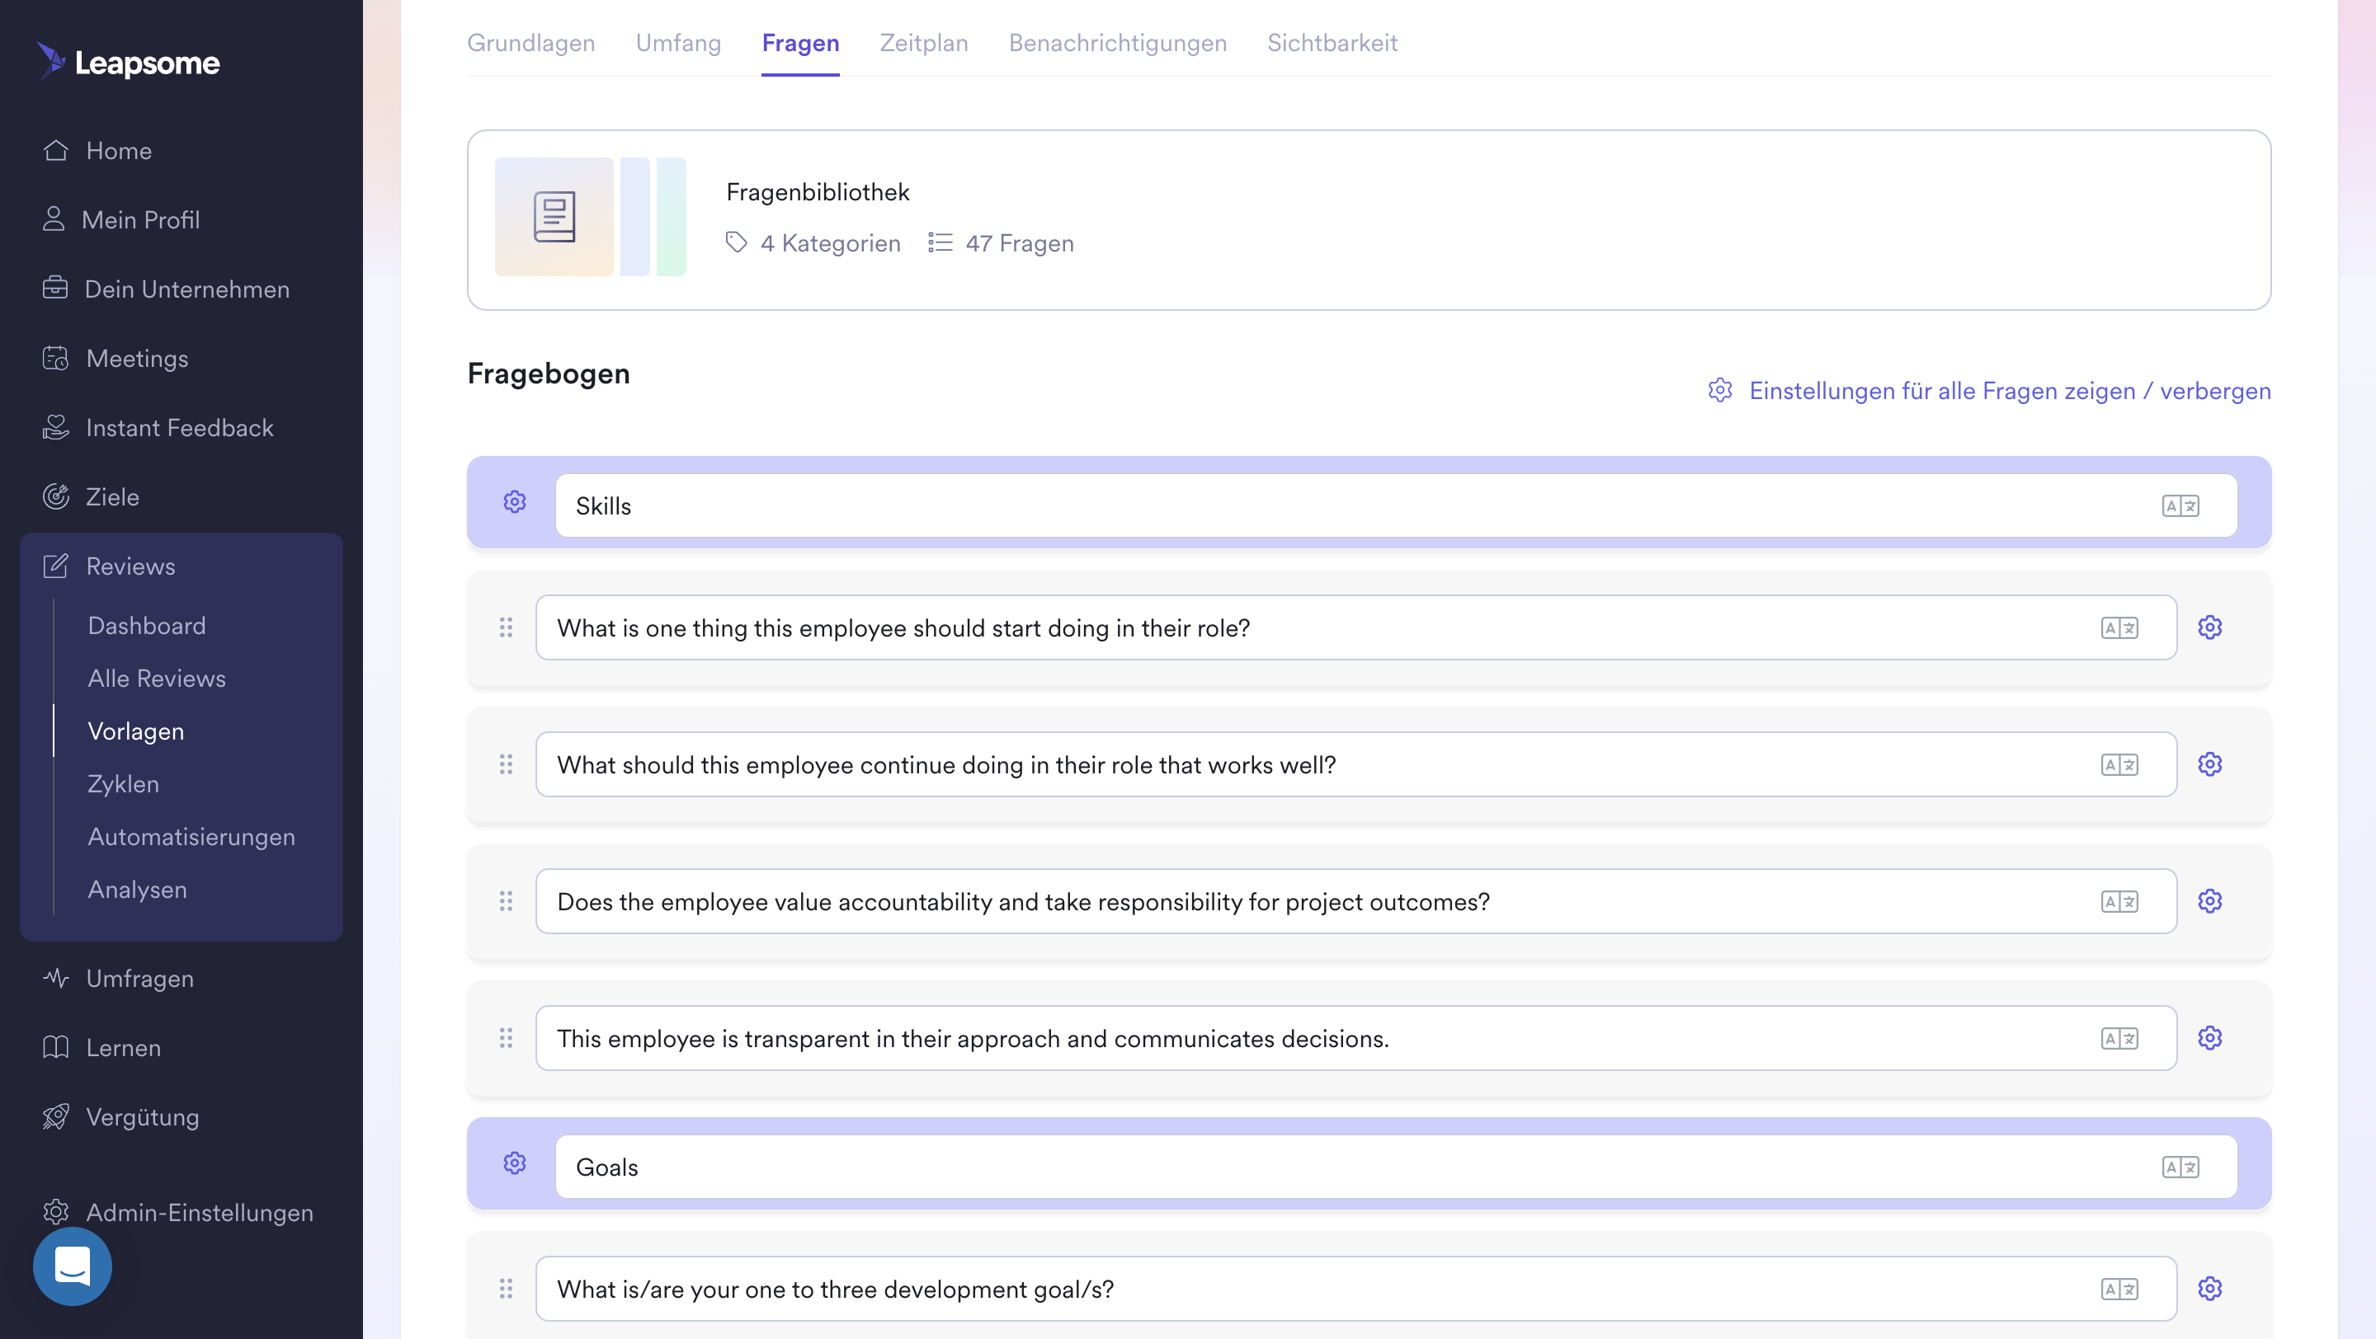Open translation icon in Goals field
2376x1339 pixels.
2180,1167
